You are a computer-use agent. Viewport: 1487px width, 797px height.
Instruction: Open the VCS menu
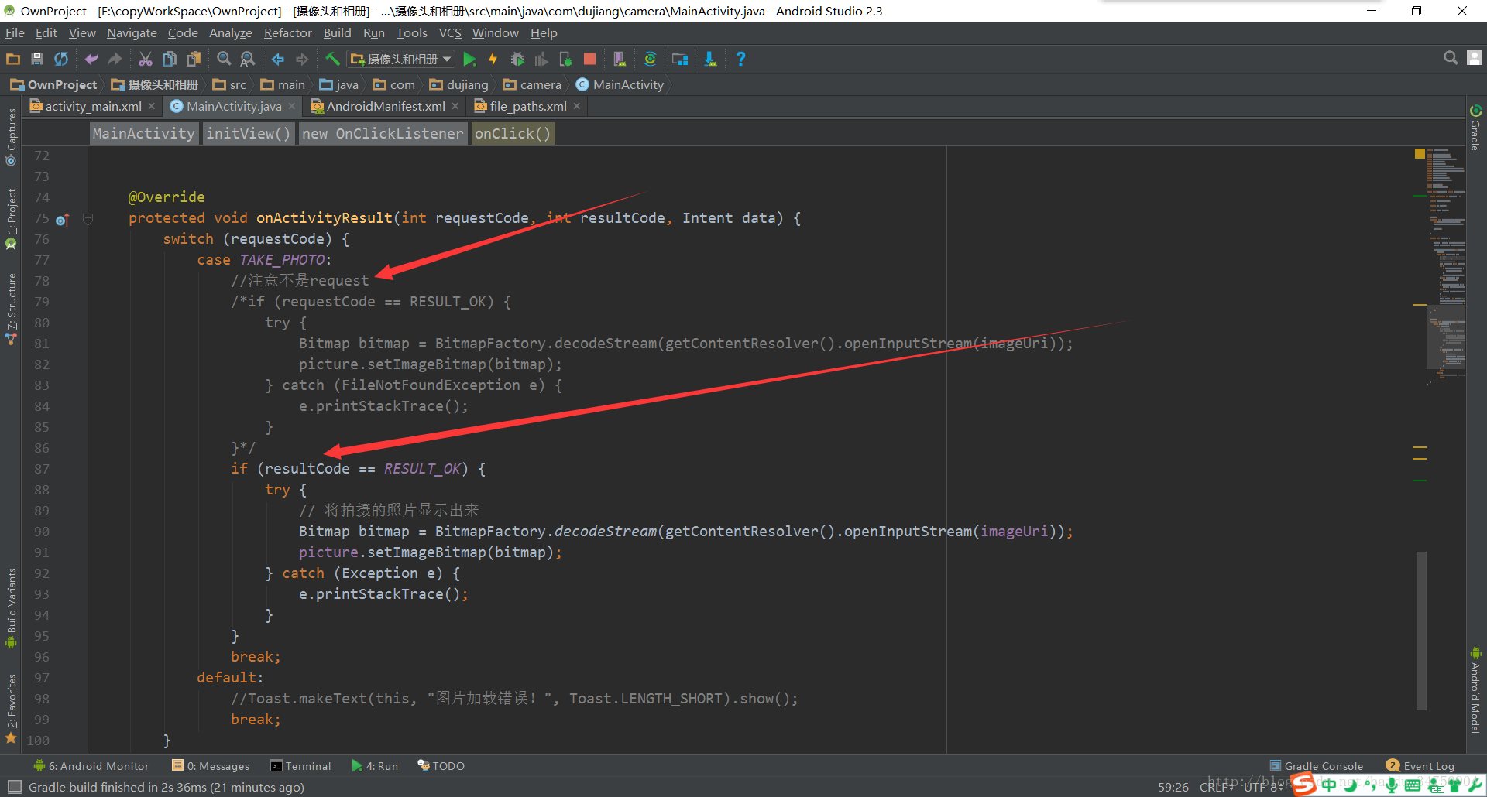[x=450, y=33]
